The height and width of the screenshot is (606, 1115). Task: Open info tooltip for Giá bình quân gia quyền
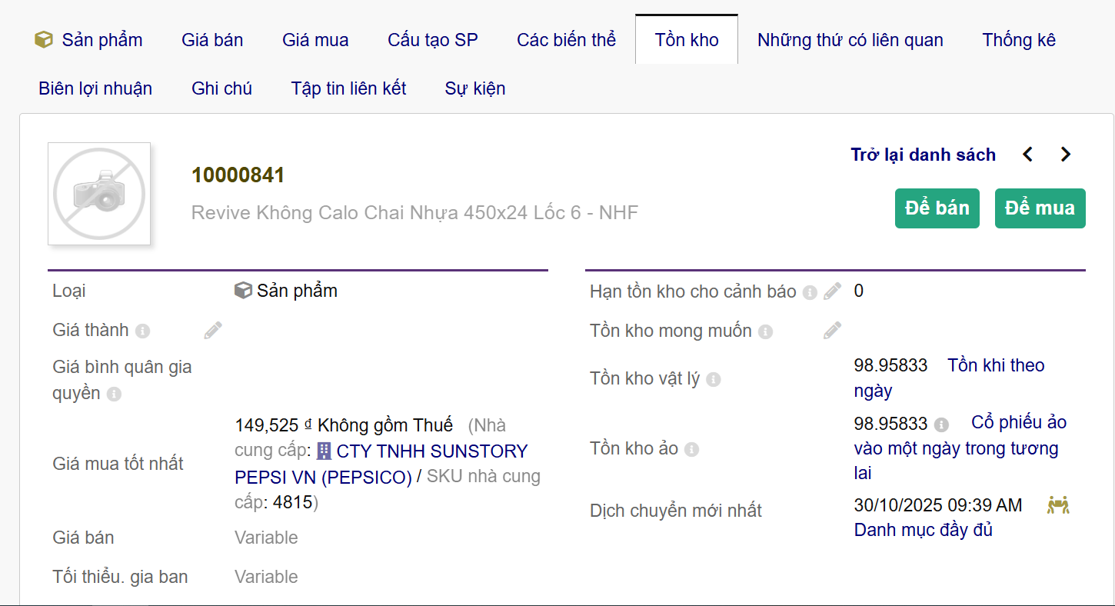[115, 394]
